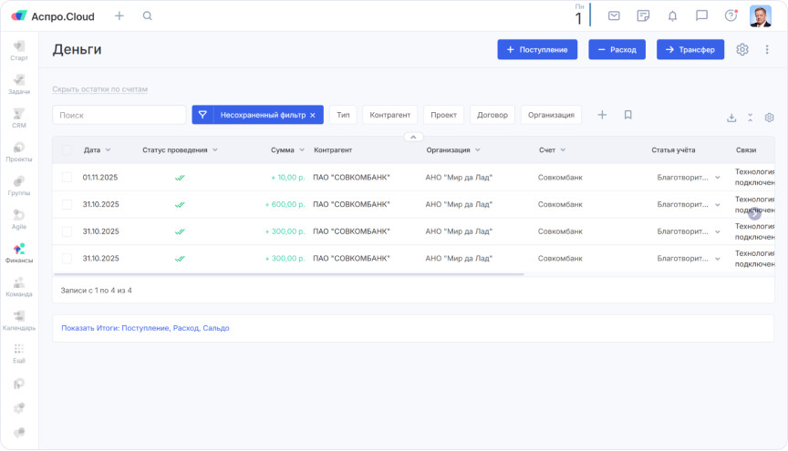Check the row dated 01.11.2025
788x451 pixels.
(x=67, y=178)
